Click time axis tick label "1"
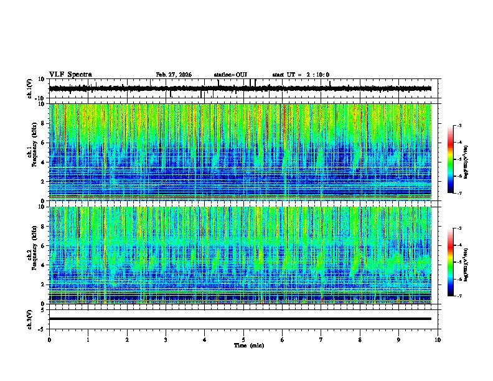The width and height of the screenshot is (493, 381). (x=88, y=340)
